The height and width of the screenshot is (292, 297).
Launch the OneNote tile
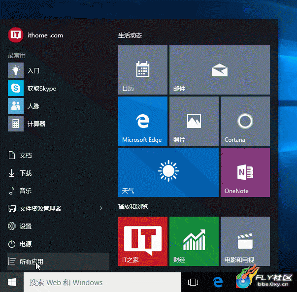click(x=245, y=172)
